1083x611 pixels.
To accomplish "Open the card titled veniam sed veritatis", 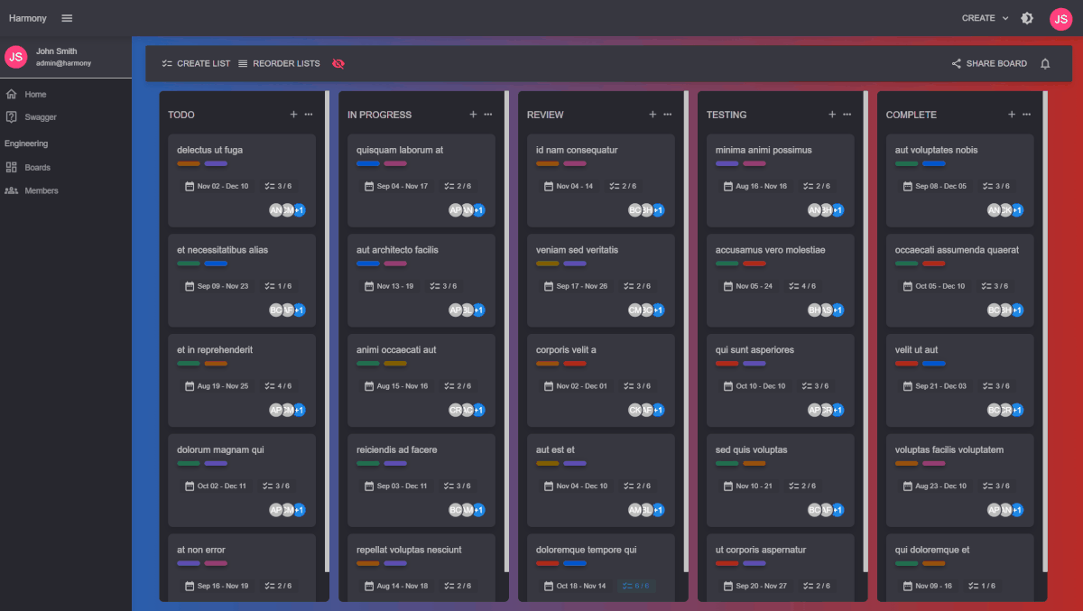I will pyautogui.click(x=577, y=250).
